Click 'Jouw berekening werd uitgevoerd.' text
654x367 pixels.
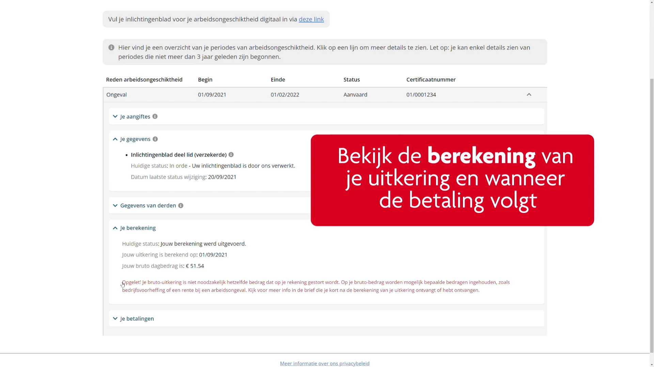click(x=203, y=244)
